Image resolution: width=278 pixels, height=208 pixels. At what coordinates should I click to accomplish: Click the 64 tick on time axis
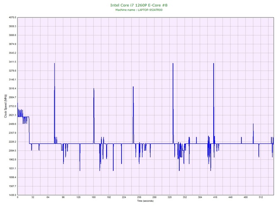pos(48,197)
